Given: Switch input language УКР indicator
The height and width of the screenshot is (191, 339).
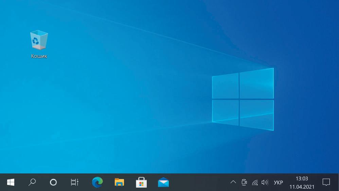Looking at the screenshot, I should tap(278, 183).
